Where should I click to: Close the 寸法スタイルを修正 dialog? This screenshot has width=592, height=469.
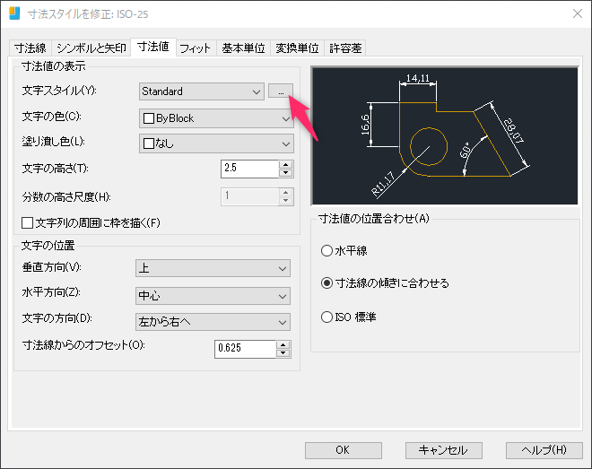coord(578,13)
